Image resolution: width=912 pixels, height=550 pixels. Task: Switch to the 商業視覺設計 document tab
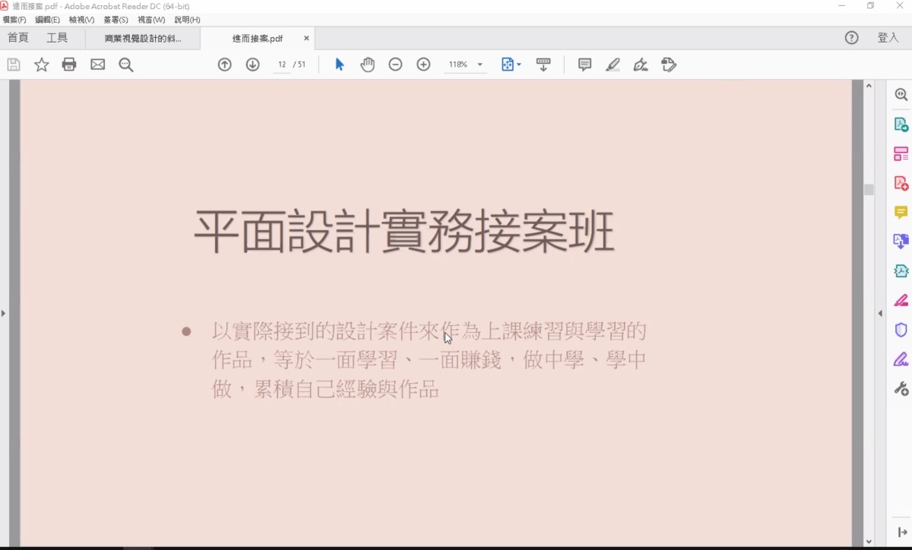coord(143,39)
